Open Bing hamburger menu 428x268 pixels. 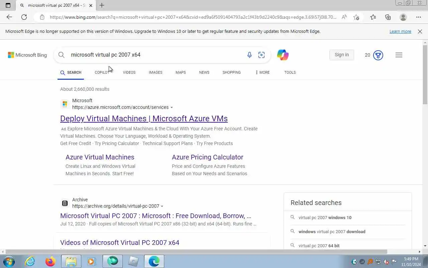pyautogui.click(x=399, y=55)
